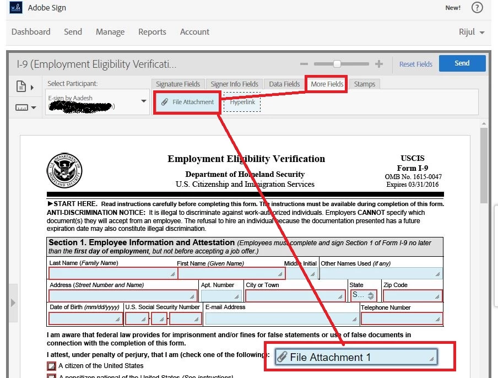Click the Address street field
This screenshot has width=498, height=378.
click(123, 296)
